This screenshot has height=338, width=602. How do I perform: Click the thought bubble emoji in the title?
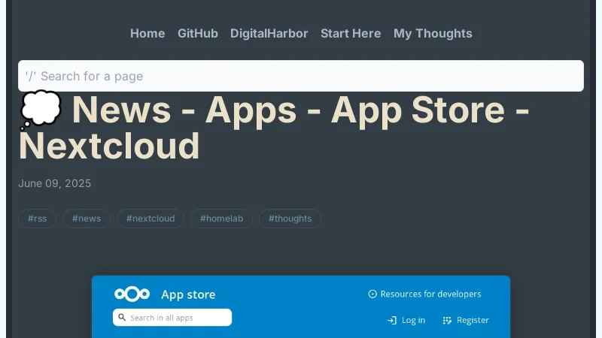pos(40,110)
